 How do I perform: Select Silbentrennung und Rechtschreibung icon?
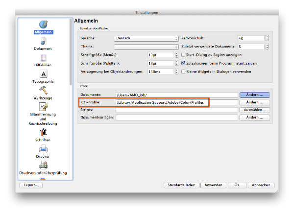(x=43, y=107)
